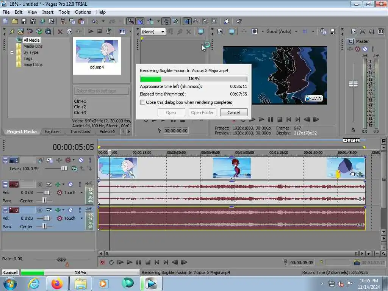This screenshot has width=388, height=291.
Task: Switch to the Explorer tab
Action: (x=52, y=131)
